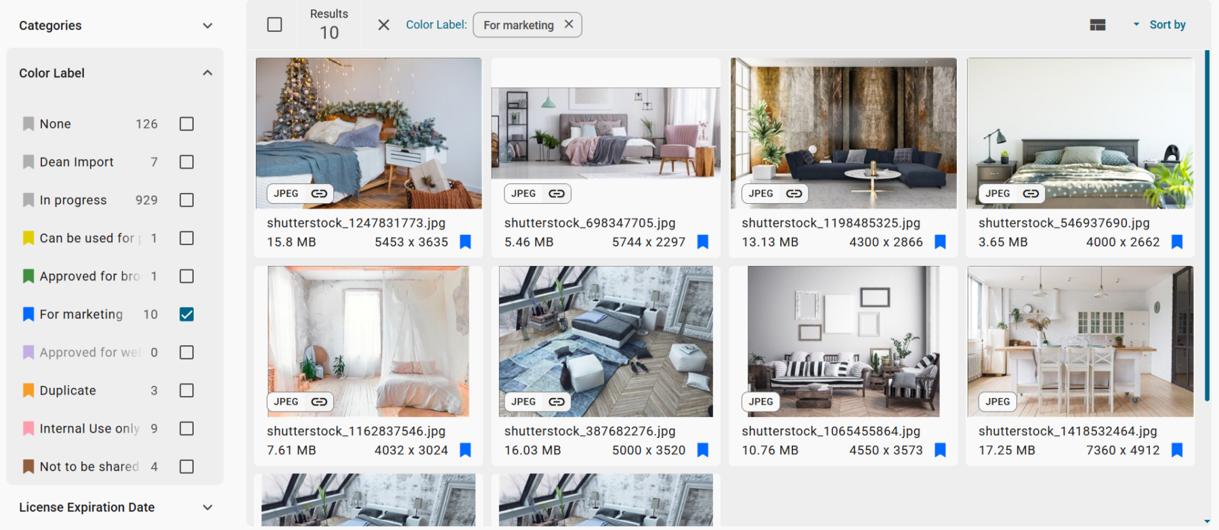Viewport: 1219px width, 530px height.
Task: Check the Dean Import checkbox
Action: 187,162
